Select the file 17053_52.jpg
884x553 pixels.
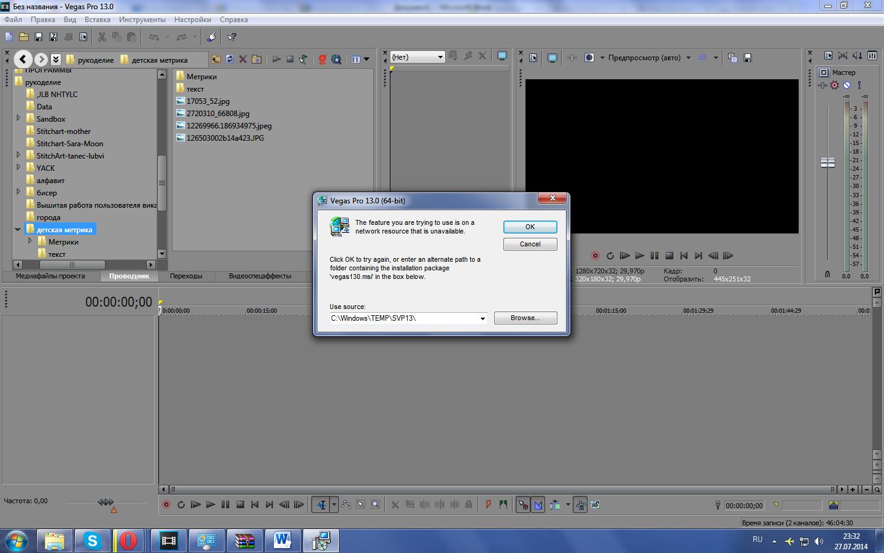208,101
